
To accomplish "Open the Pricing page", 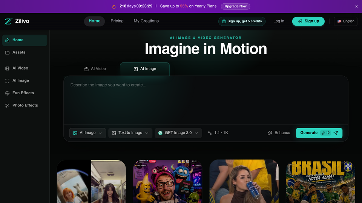I will pos(117,21).
